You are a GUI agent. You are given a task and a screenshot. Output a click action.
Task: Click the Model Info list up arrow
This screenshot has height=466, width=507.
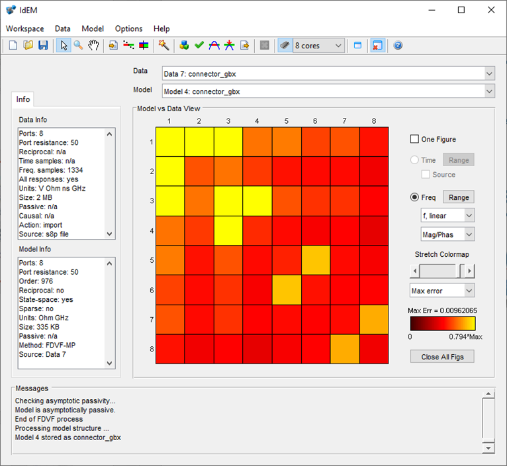point(109,263)
